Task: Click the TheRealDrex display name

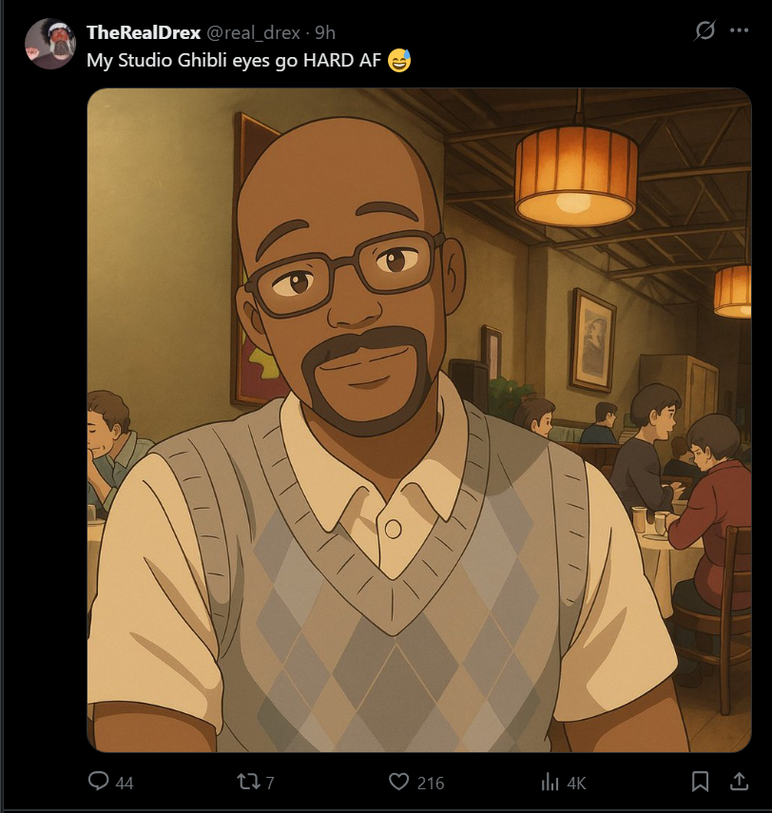Action: (144, 32)
